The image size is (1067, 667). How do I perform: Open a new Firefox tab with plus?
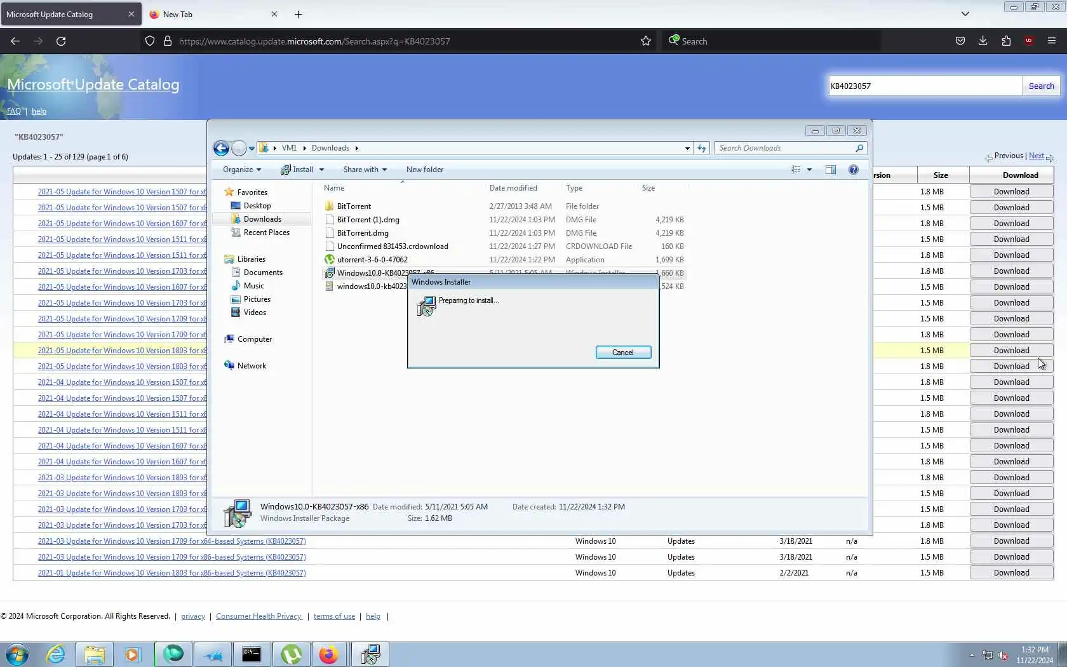[299, 14]
